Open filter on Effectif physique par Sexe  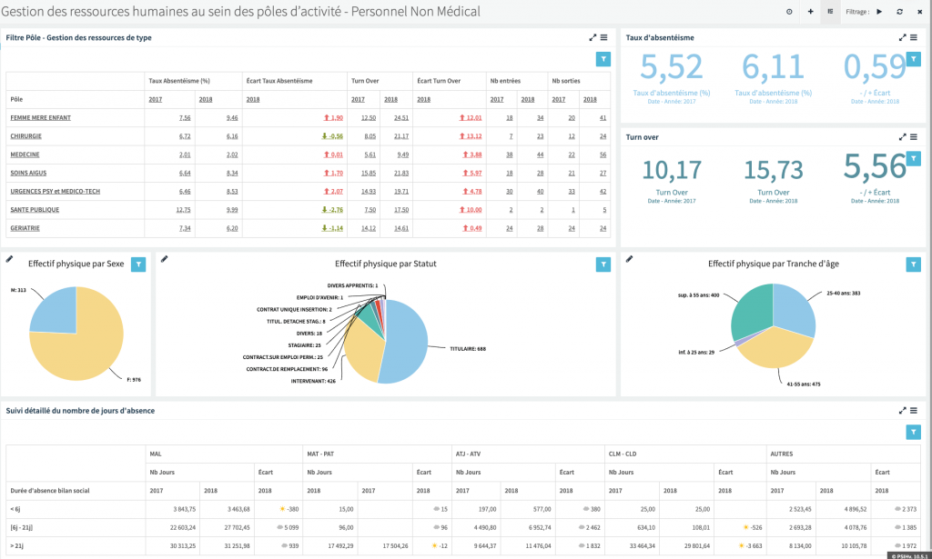(138, 265)
